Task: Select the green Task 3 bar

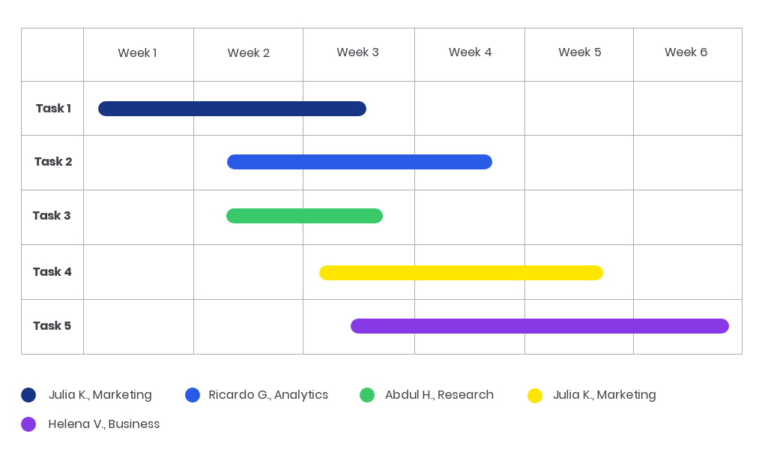Action: (304, 216)
